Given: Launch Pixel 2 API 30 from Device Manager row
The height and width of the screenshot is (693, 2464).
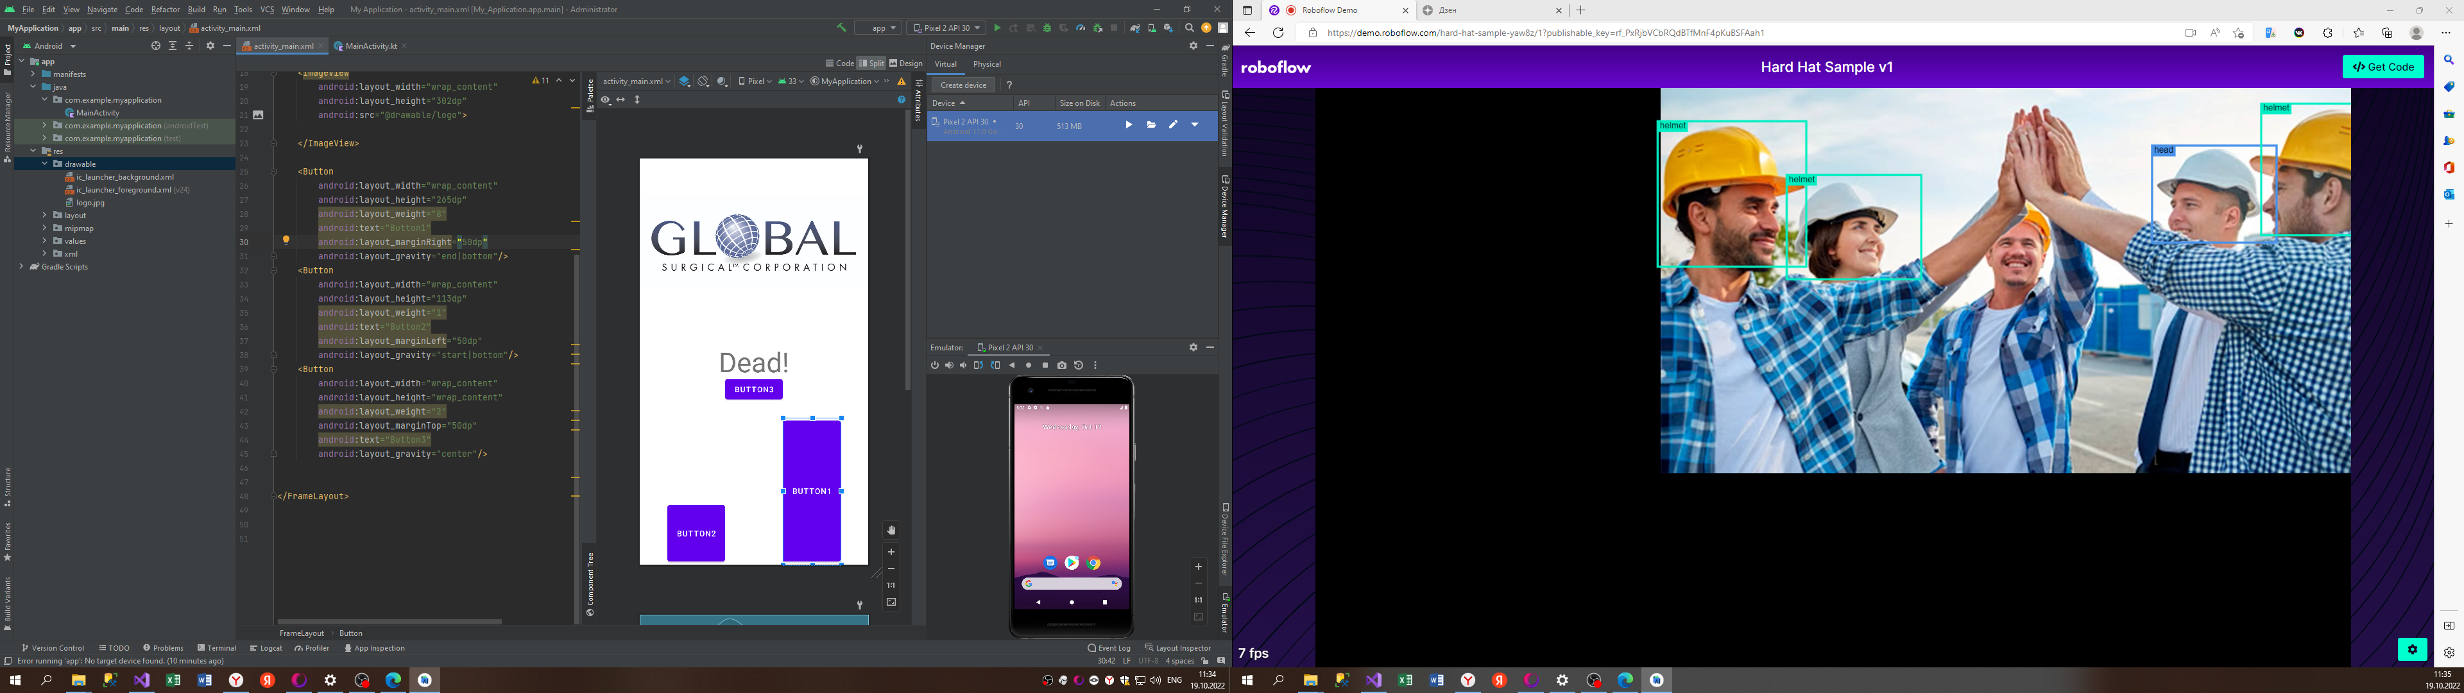Looking at the screenshot, I should click(1129, 124).
